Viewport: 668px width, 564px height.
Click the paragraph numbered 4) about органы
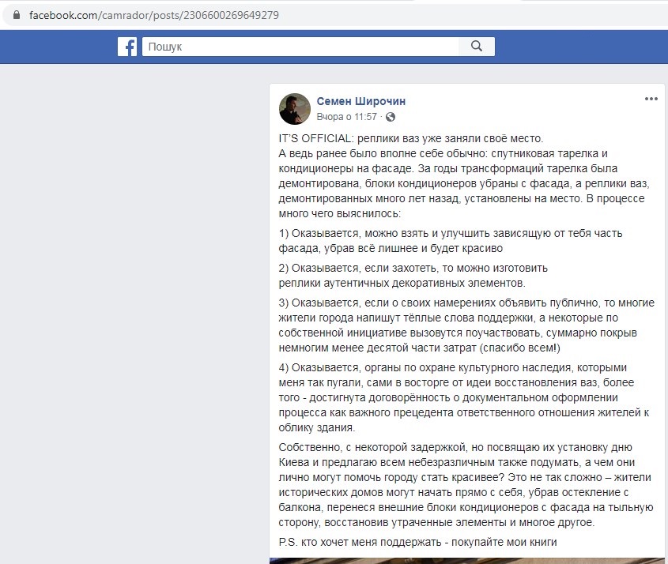[463, 397]
